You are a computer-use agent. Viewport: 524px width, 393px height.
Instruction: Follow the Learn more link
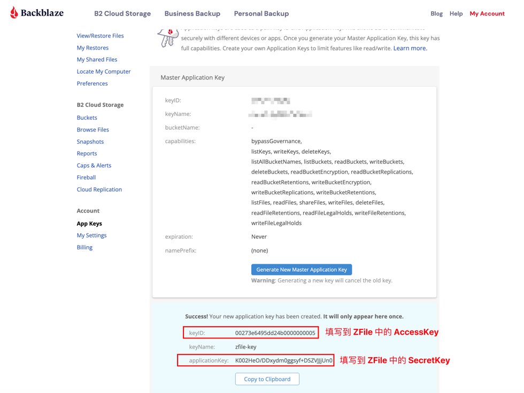pyautogui.click(x=410, y=48)
